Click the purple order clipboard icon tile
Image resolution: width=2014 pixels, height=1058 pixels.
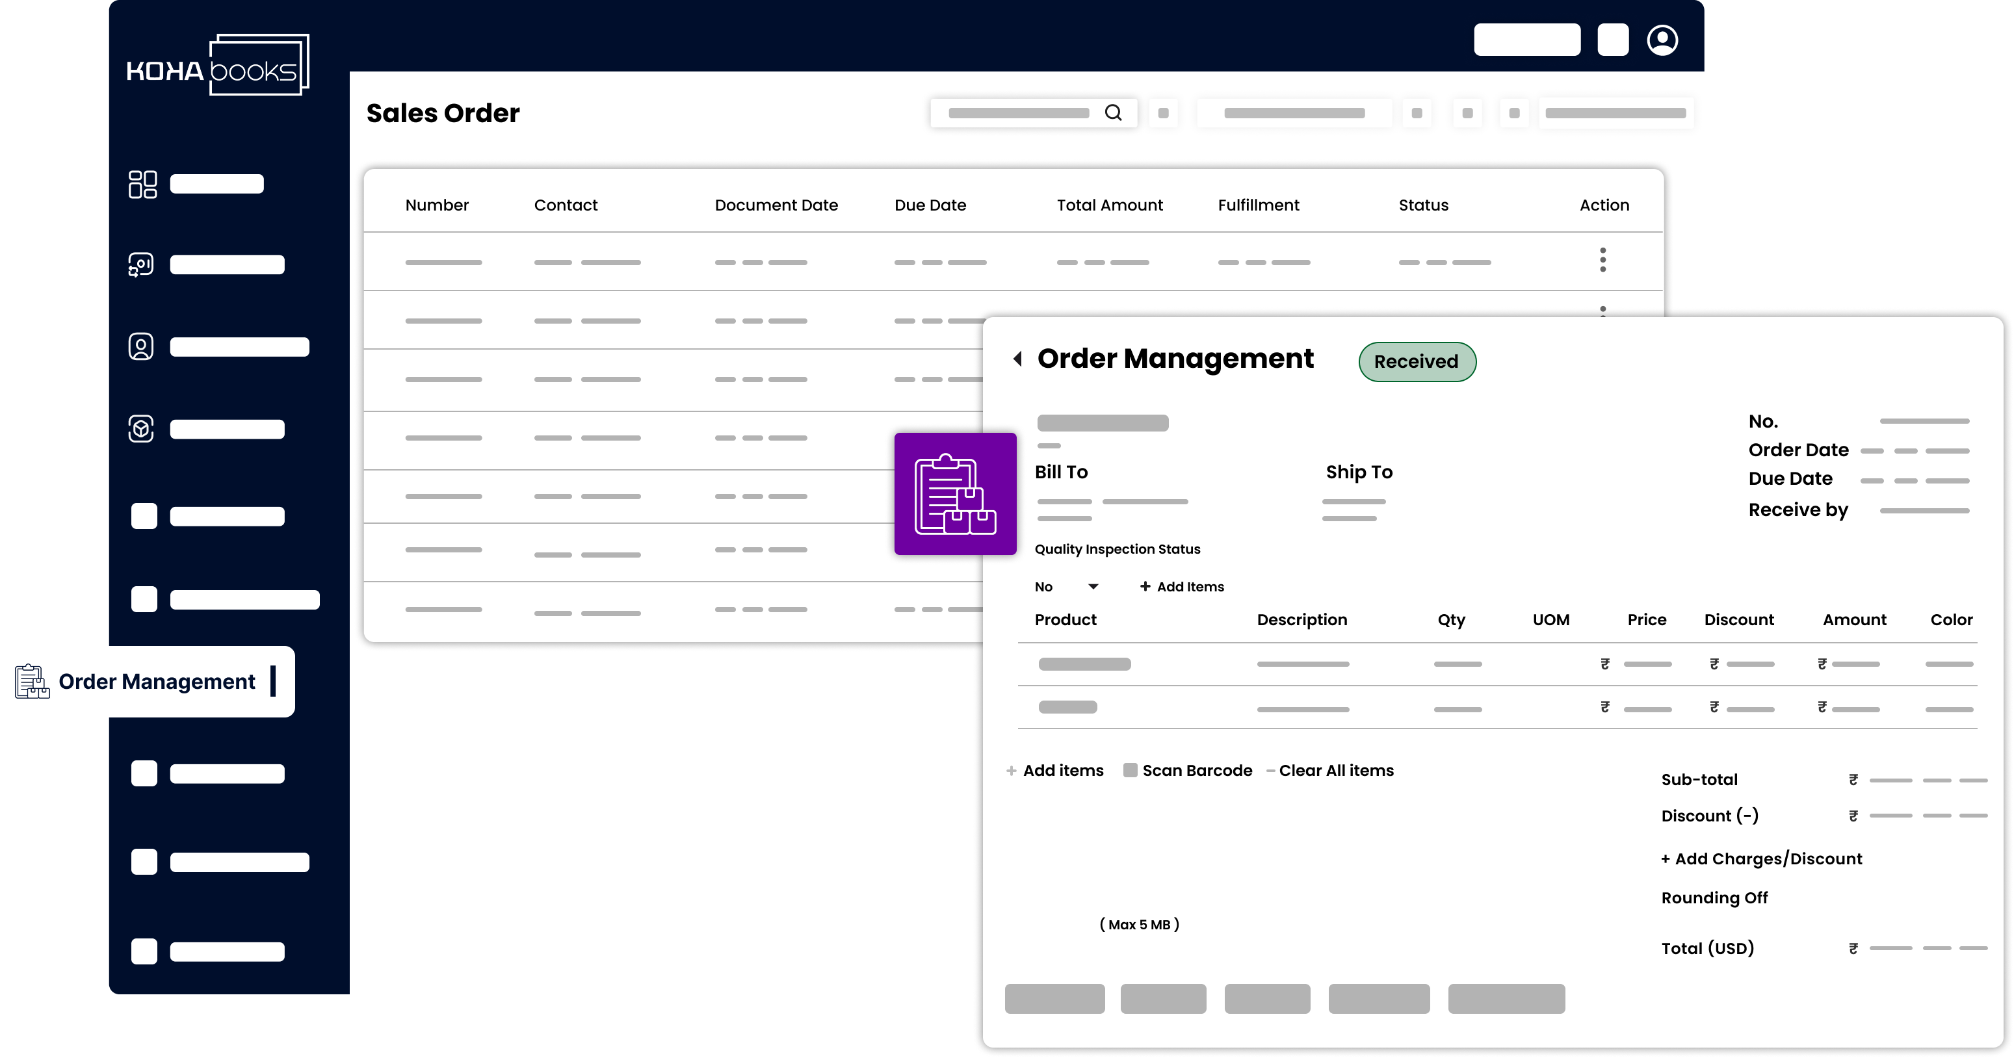(954, 494)
